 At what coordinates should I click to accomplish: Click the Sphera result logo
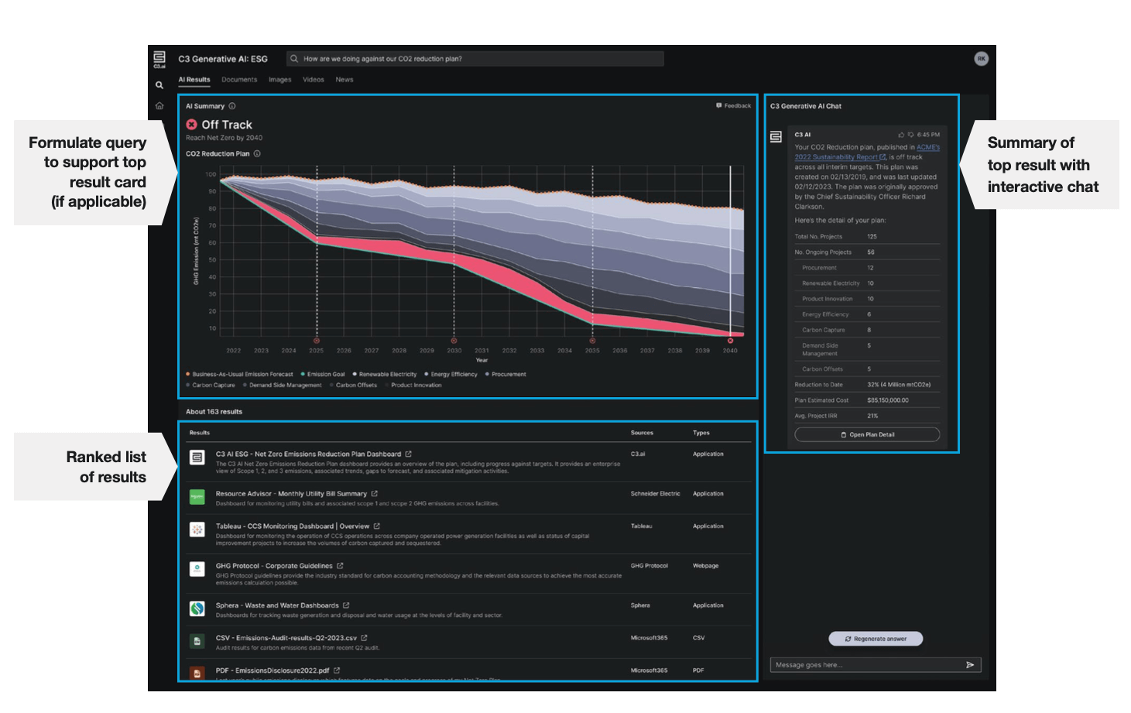(x=197, y=608)
